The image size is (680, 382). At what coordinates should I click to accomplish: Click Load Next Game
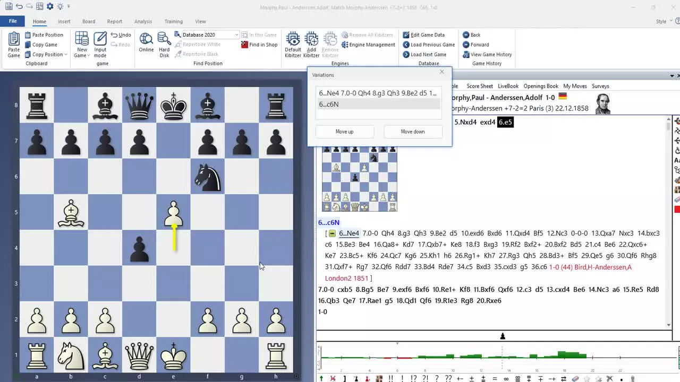pos(428,54)
